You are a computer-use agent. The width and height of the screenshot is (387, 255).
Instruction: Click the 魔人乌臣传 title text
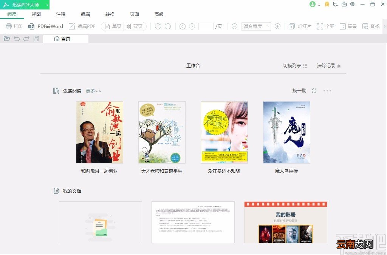[286, 171]
